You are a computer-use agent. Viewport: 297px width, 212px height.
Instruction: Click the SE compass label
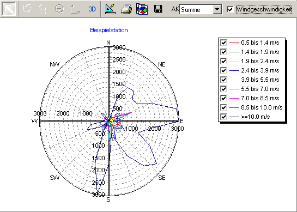tap(162, 178)
